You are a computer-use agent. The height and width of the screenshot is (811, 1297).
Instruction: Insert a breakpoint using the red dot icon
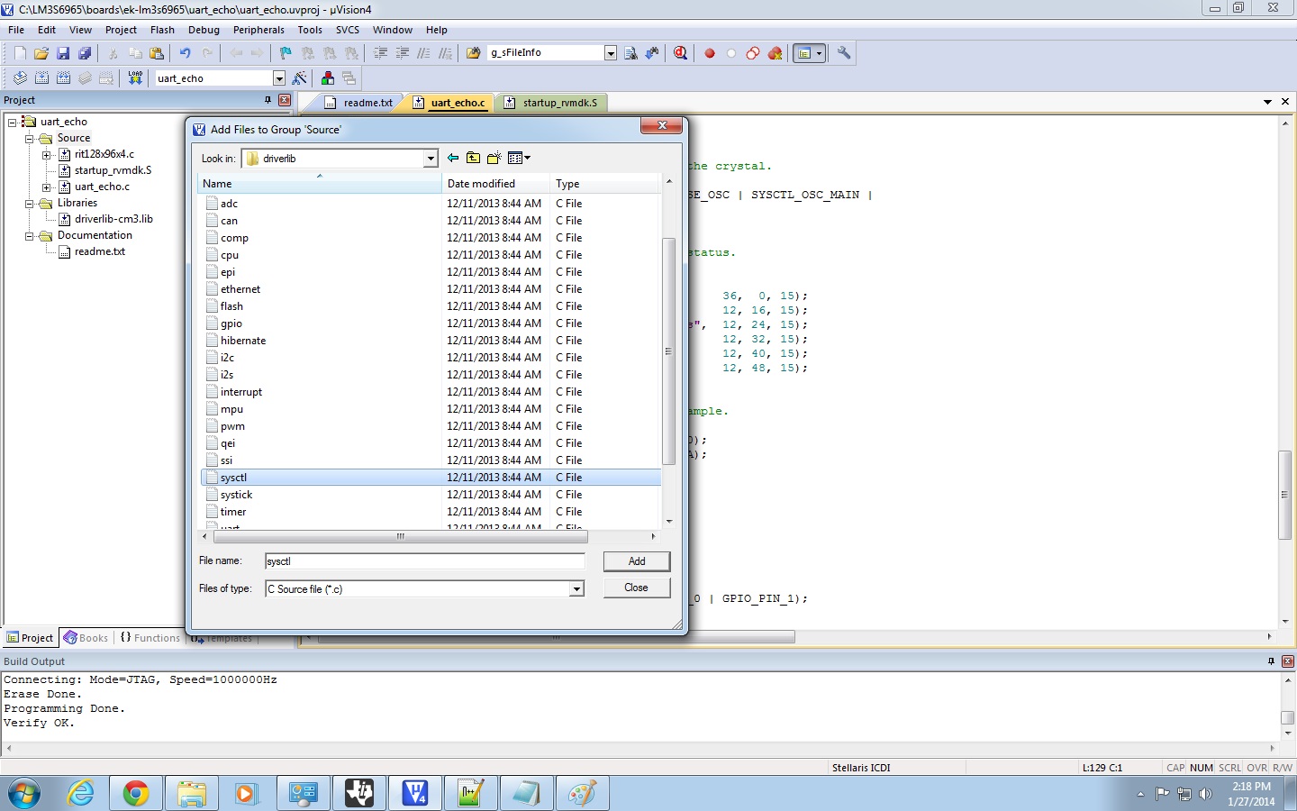click(x=710, y=53)
